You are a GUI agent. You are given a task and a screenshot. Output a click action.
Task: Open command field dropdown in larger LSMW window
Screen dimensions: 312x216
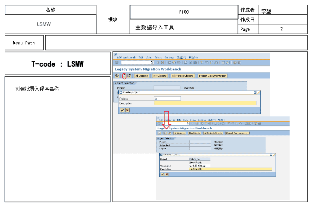[x=152, y=62]
